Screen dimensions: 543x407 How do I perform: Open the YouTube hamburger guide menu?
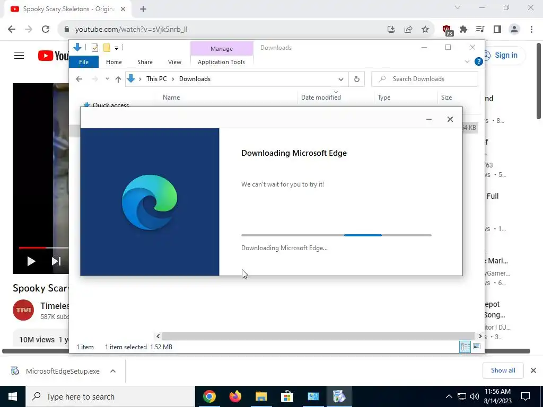click(x=19, y=55)
